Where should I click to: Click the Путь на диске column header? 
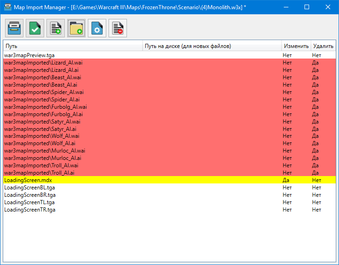tap(212, 46)
